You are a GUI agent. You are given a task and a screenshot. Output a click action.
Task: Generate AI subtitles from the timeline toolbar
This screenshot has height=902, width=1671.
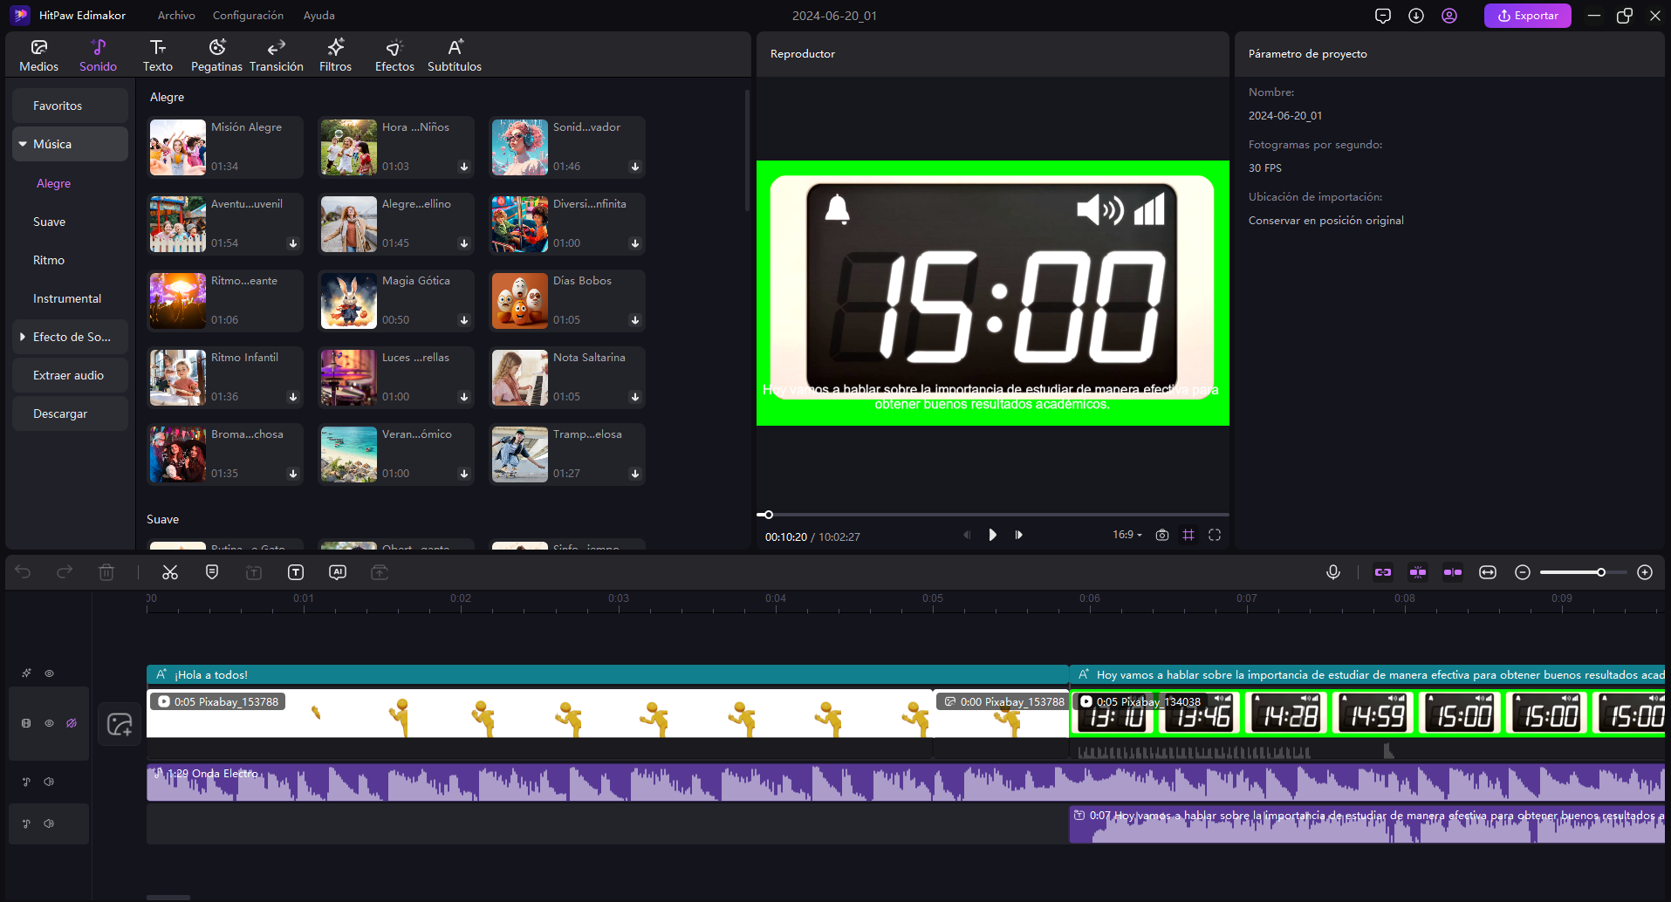coord(338,571)
